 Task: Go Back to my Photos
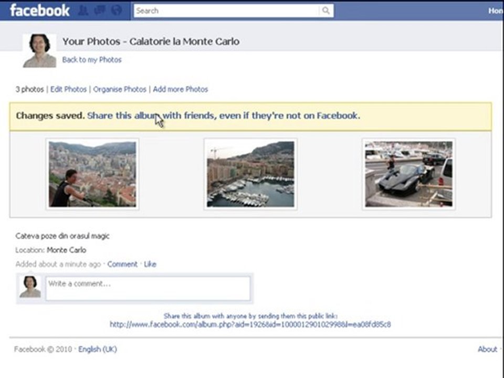pyautogui.click(x=92, y=60)
